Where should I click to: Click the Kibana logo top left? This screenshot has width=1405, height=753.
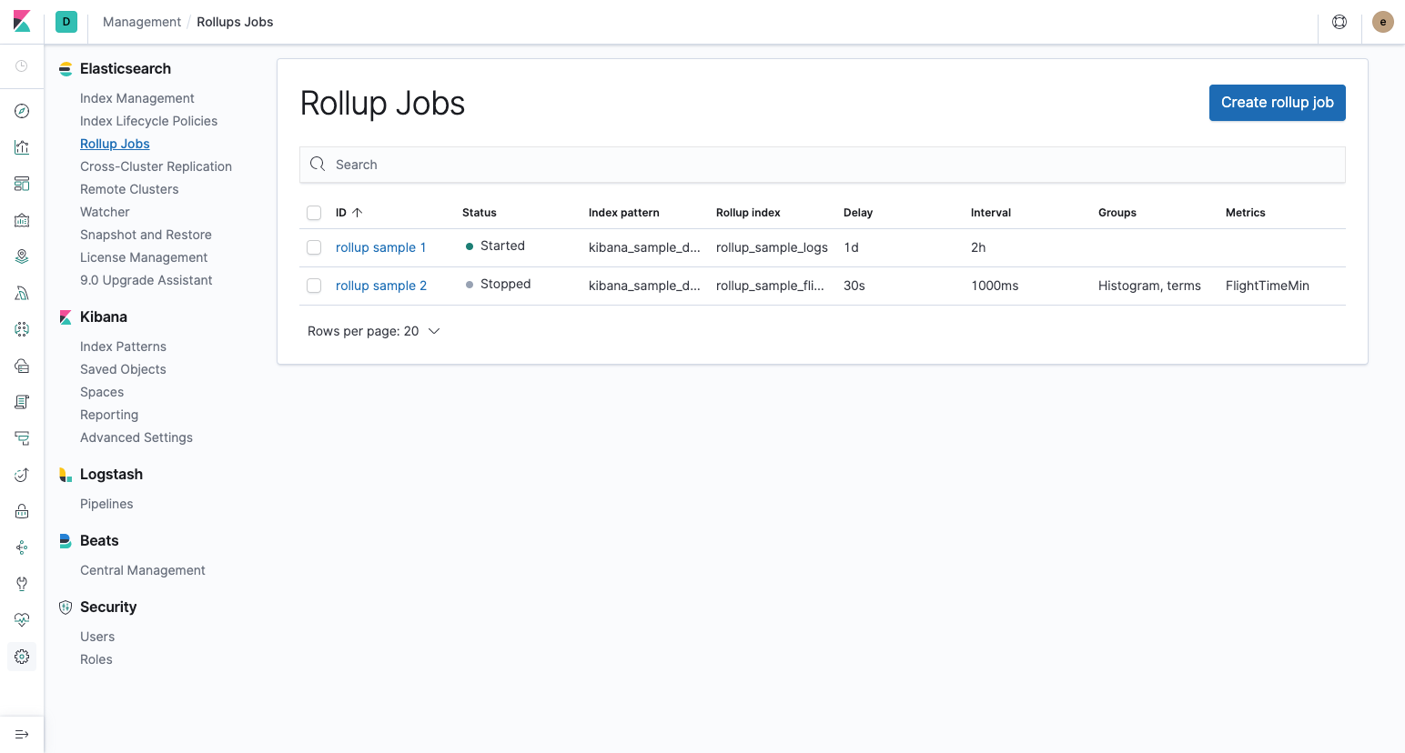pyautogui.click(x=21, y=21)
